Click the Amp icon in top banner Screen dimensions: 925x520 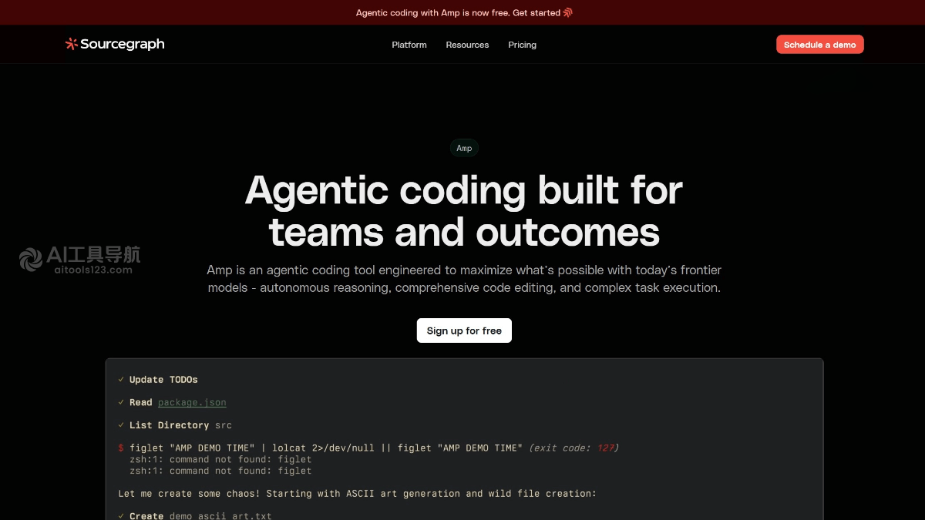[568, 12]
